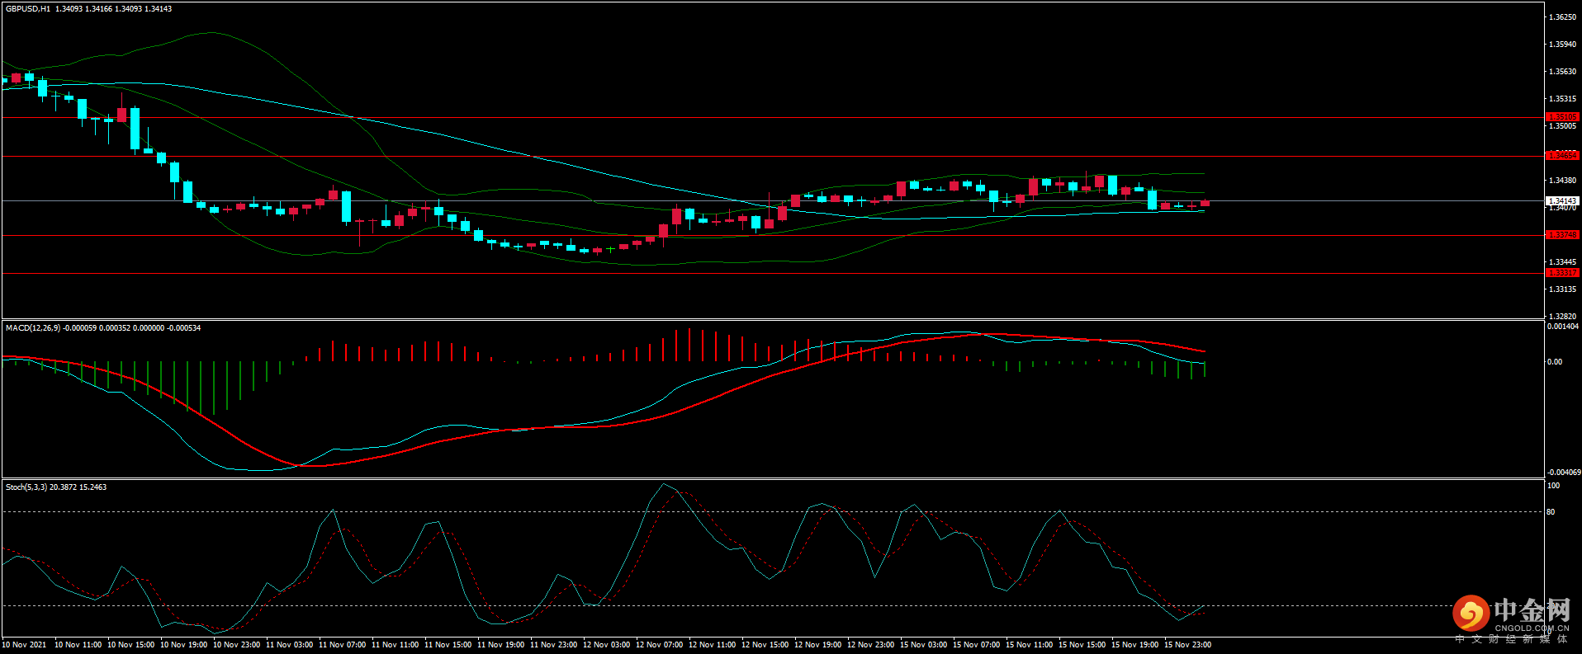Screen dimensions: 1582x654
Task: Click the 11 Nov 03:00 time label
Action: [290, 645]
